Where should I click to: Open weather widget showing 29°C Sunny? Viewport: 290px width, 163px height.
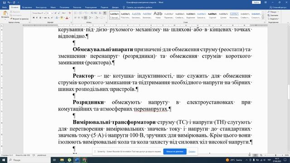coord(234,160)
